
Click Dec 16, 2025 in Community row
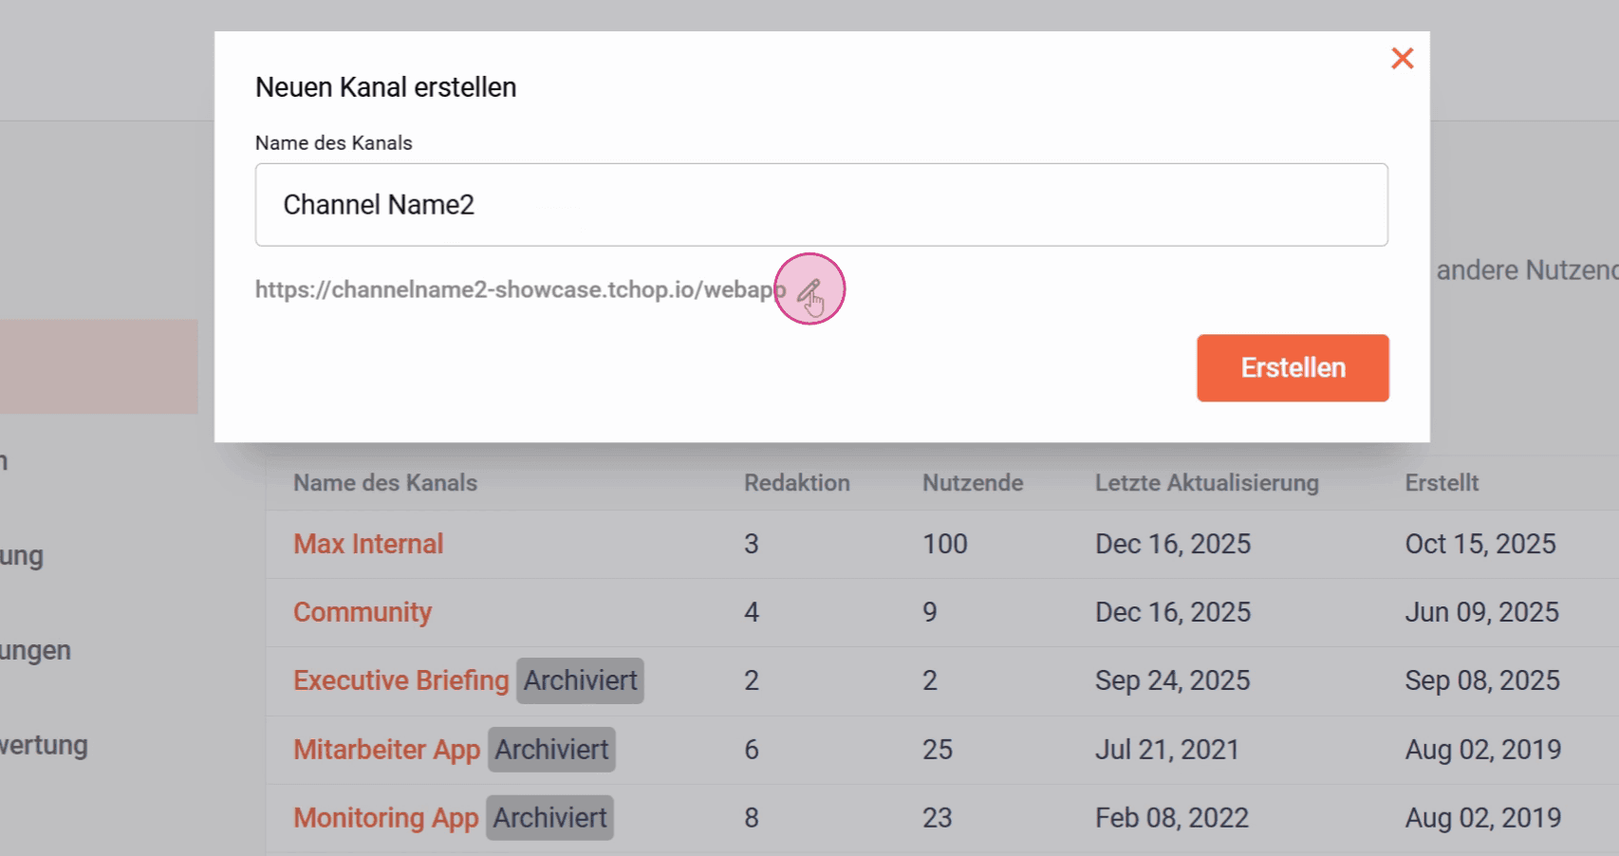(x=1173, y=612)
